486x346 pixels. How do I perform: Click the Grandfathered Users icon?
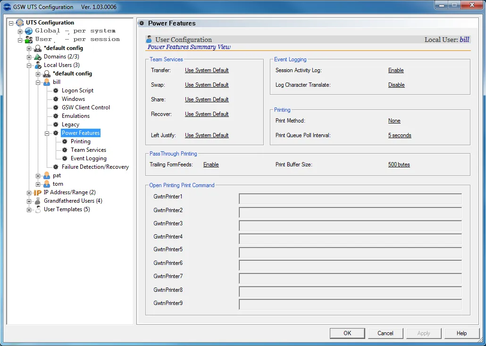tap(38, 201)
